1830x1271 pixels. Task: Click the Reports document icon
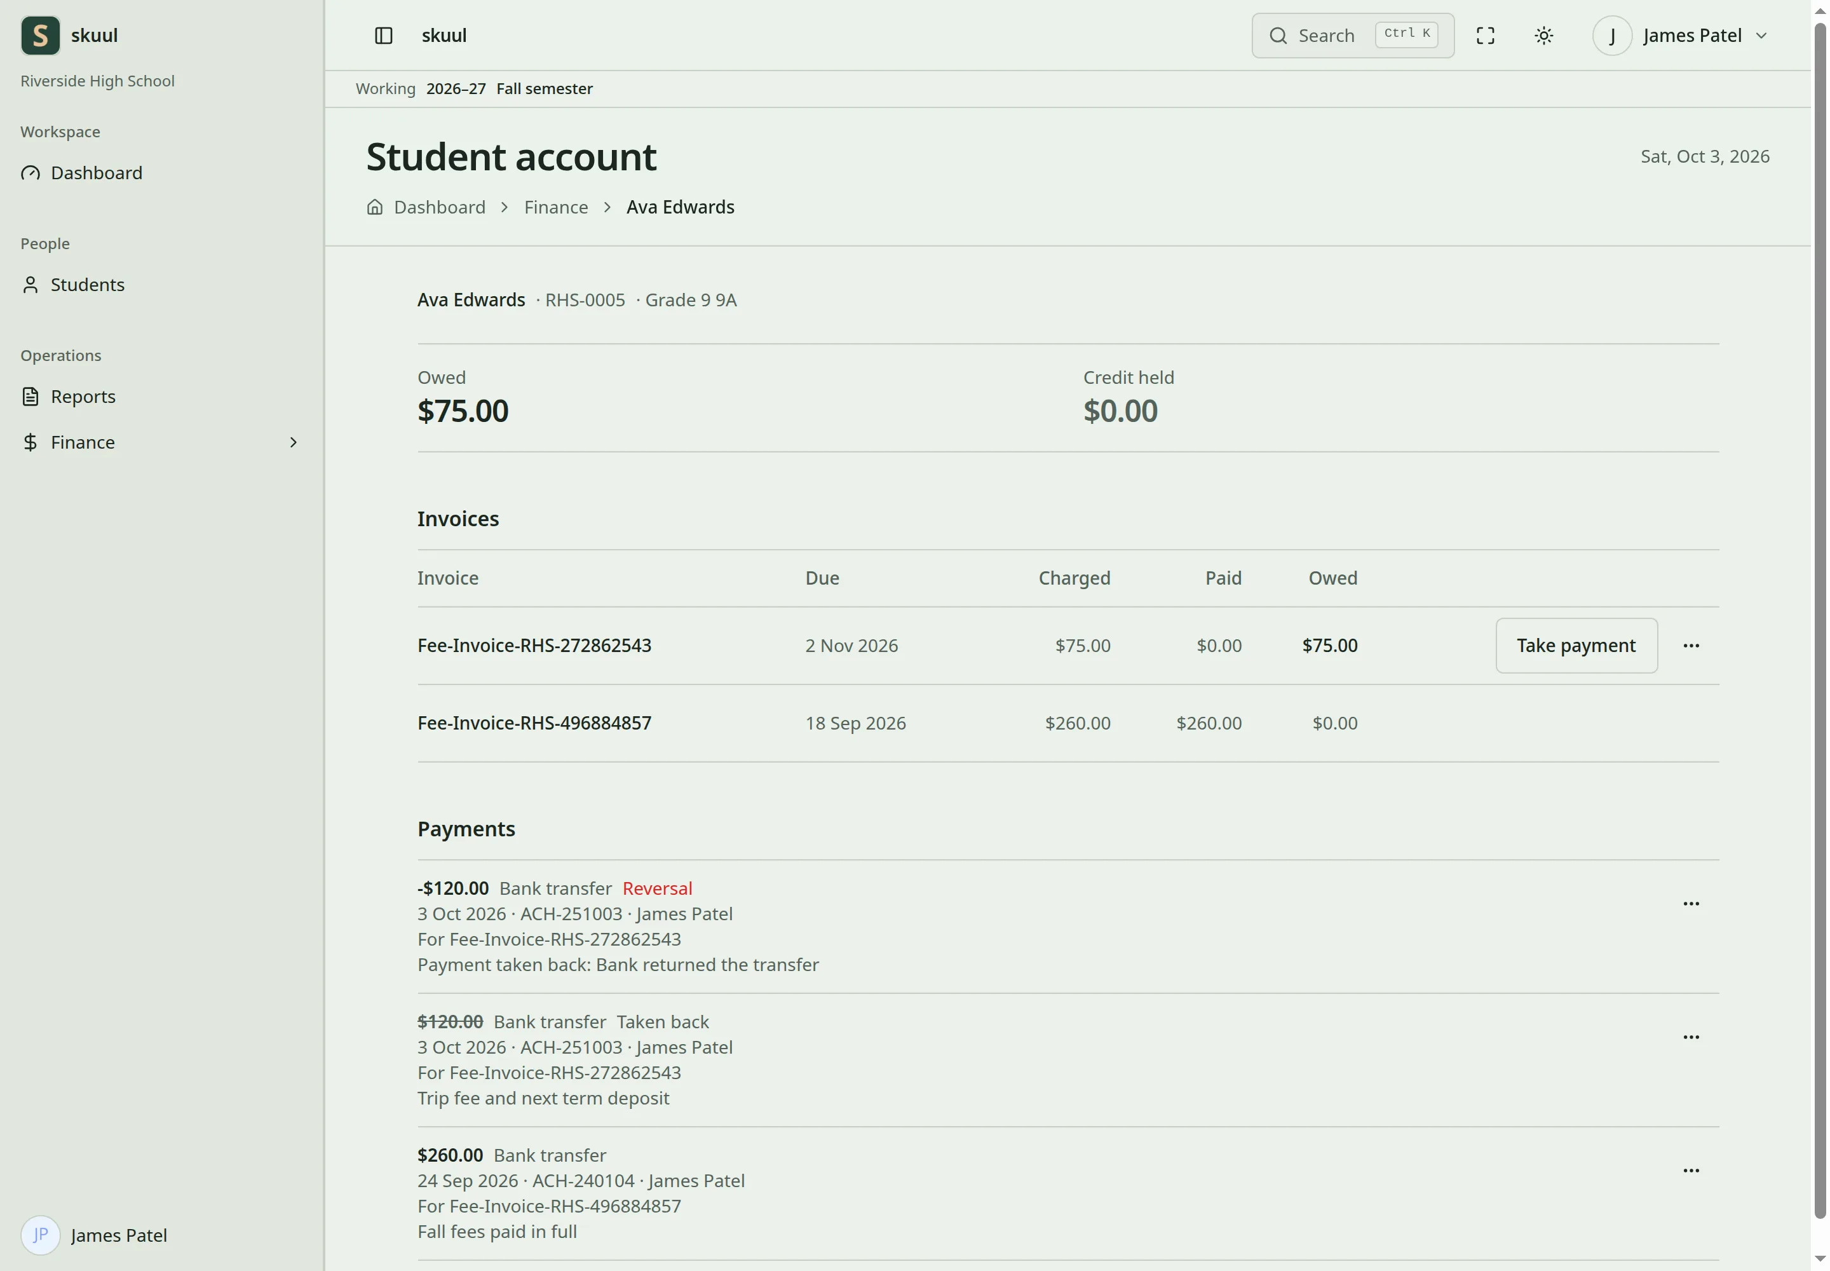30,396
